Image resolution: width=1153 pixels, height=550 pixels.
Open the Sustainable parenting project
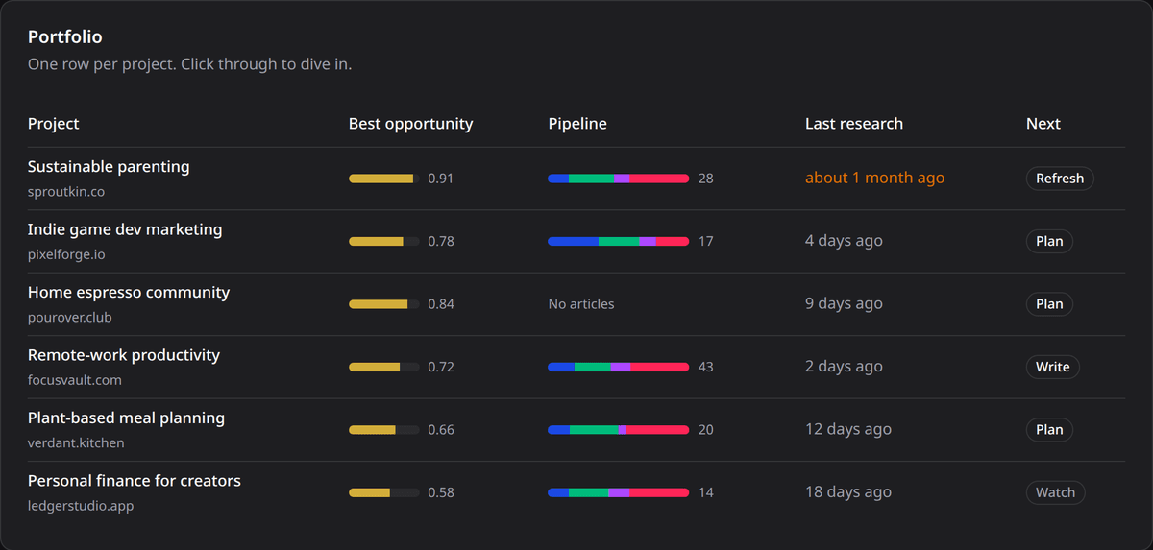109,167
